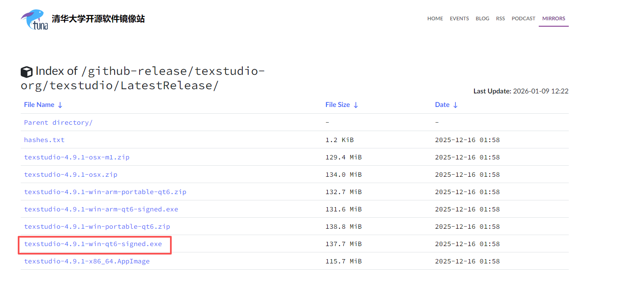Open the Parent directory link
The width and height of the screenshot is (636, 282).
point(58,123)
